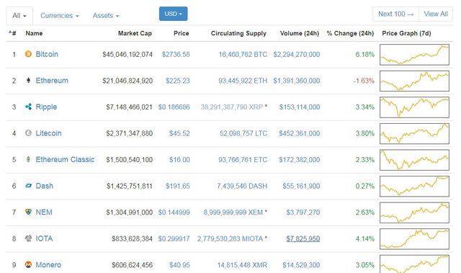Expand the Assets dropdown
Screen dimensions: 461x273
pyautogui.click(x=106, y=16)
